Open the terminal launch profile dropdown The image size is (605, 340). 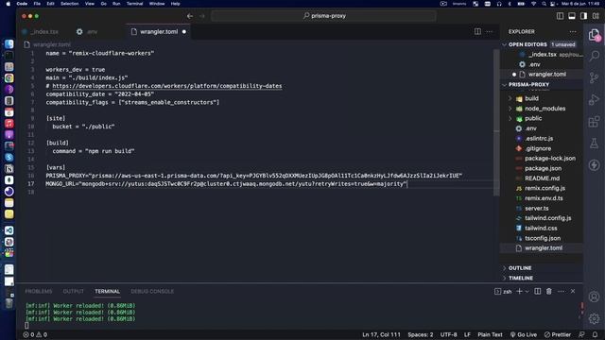pos(527,292)
